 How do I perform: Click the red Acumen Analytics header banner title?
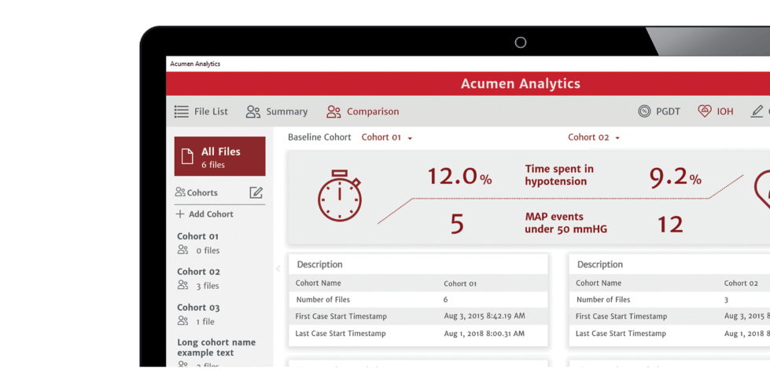pyautogui.click(x=521, y=84)
